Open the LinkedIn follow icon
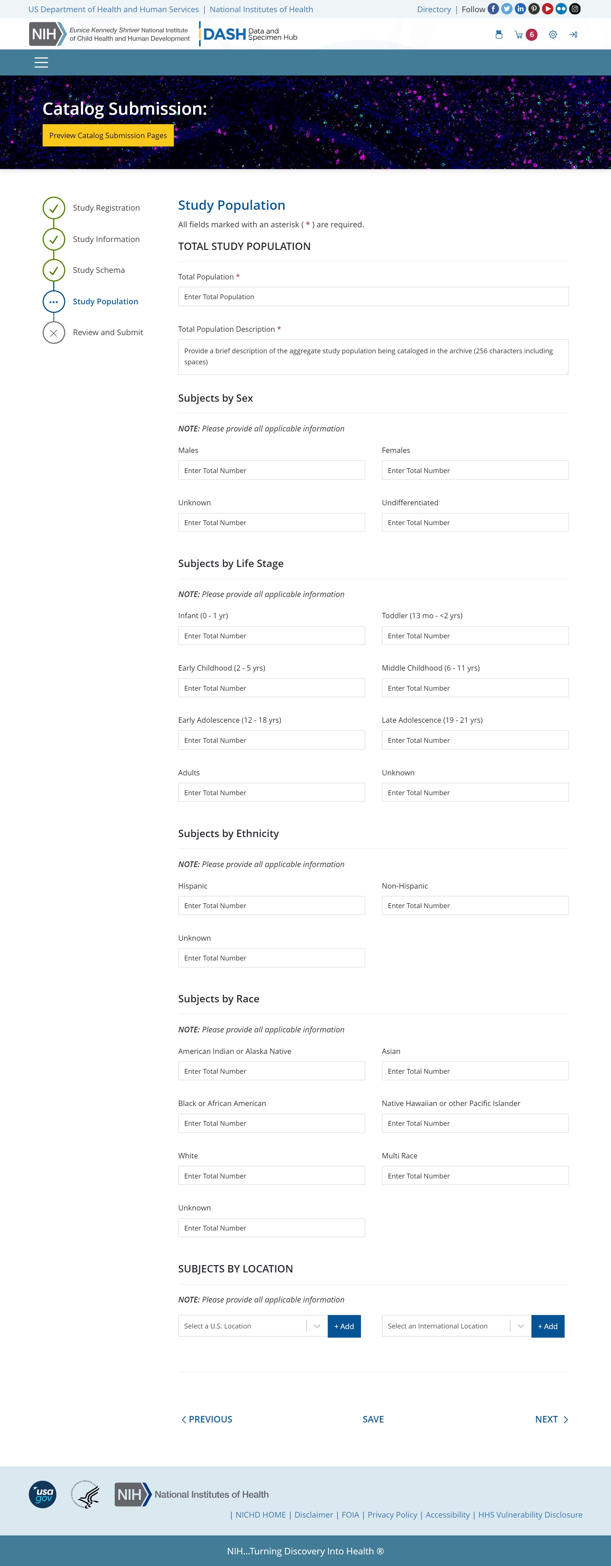 [x=520, y=9]
